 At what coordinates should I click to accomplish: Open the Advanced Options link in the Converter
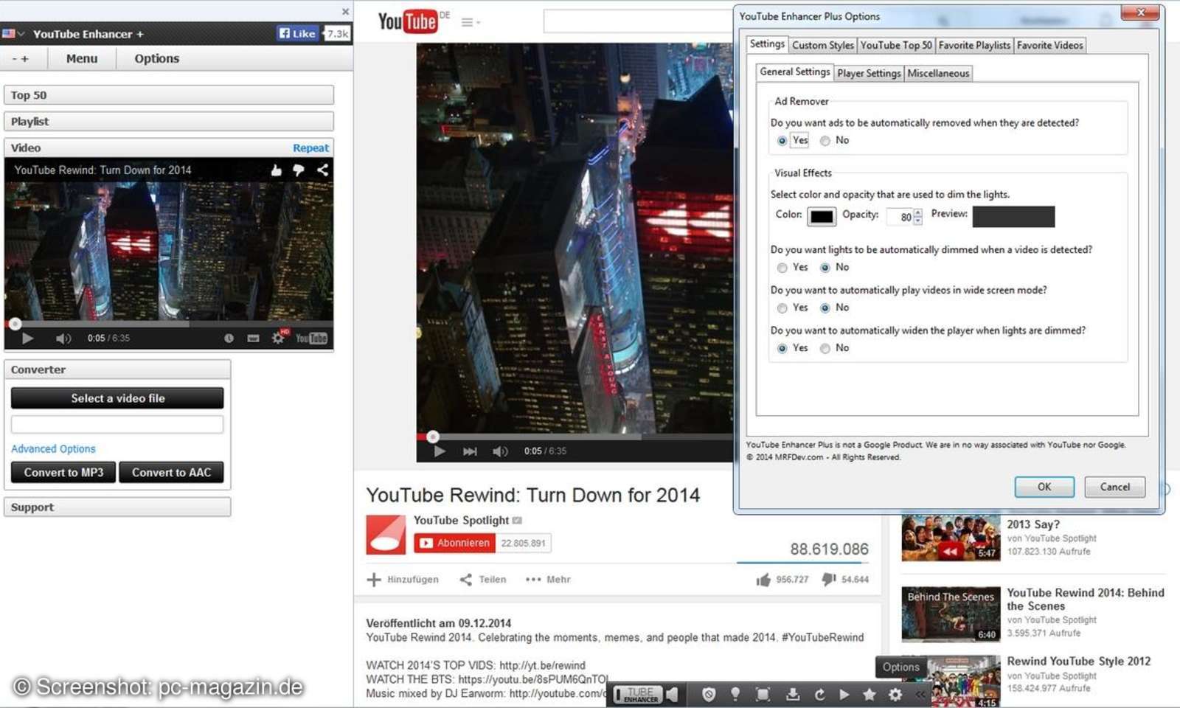pos(52,448)
